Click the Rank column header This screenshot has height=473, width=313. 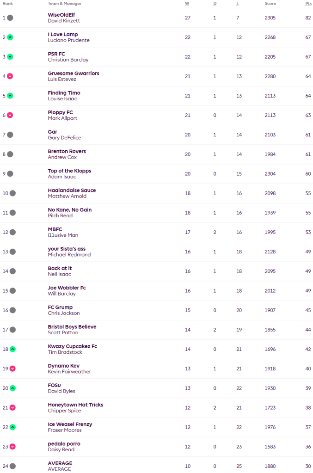point(8,3)
